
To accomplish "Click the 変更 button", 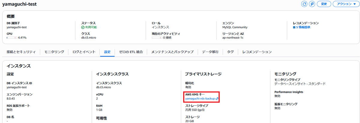I will (x=324, y=4).
